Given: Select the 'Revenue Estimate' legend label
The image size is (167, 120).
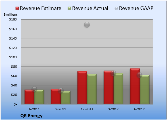Looking at the screenshot, I should pos(41,8).
